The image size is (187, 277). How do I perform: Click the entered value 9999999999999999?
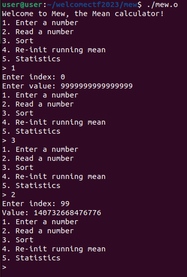[97, 86]
